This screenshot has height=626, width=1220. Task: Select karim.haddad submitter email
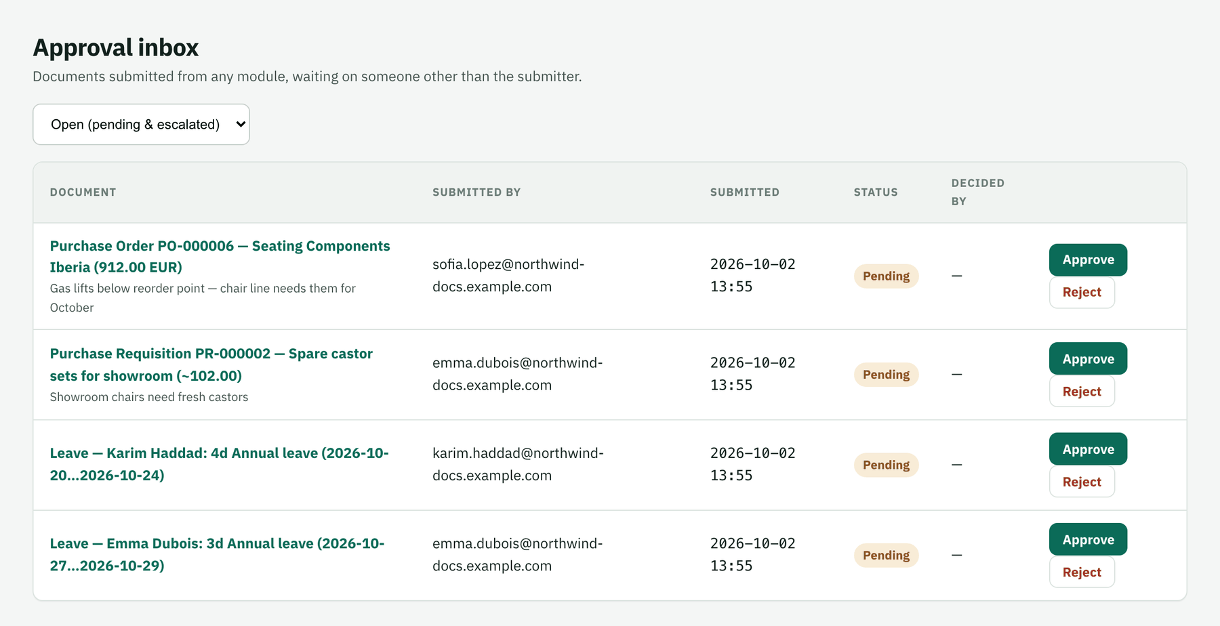tap(518, 464)
